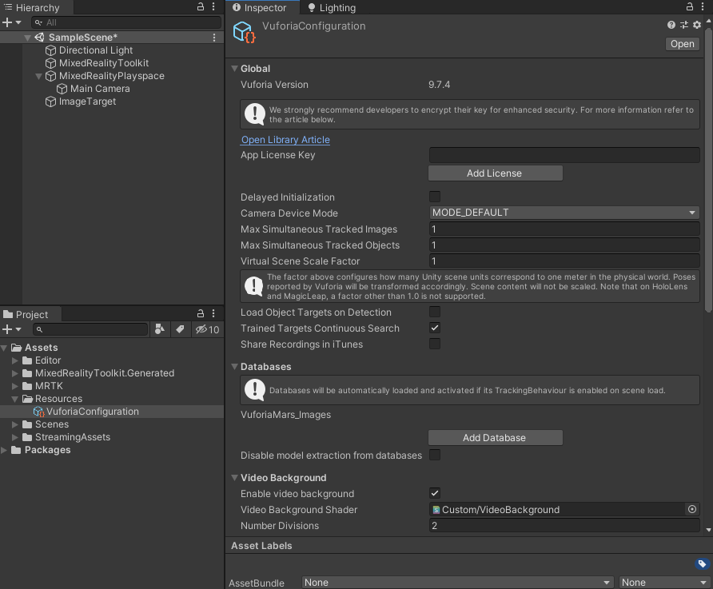Uncheck Enable video background
This screenshot has width=713, height=589.
pos(435,493)
